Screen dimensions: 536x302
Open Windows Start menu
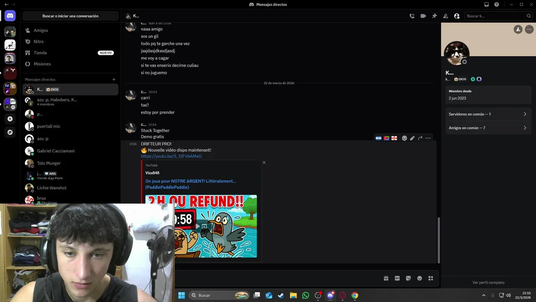point(182,295)
